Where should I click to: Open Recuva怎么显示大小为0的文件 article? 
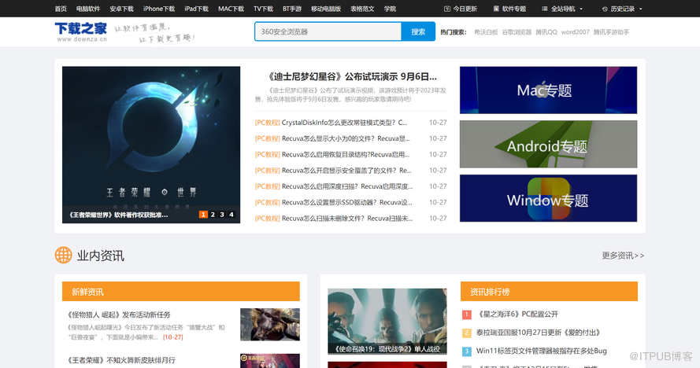coord(346,138)
